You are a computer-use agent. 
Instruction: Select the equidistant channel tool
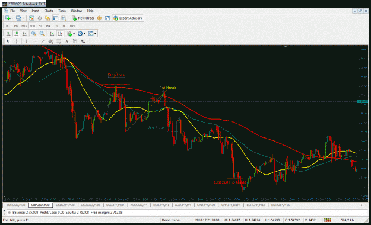(x=50, y=41)
